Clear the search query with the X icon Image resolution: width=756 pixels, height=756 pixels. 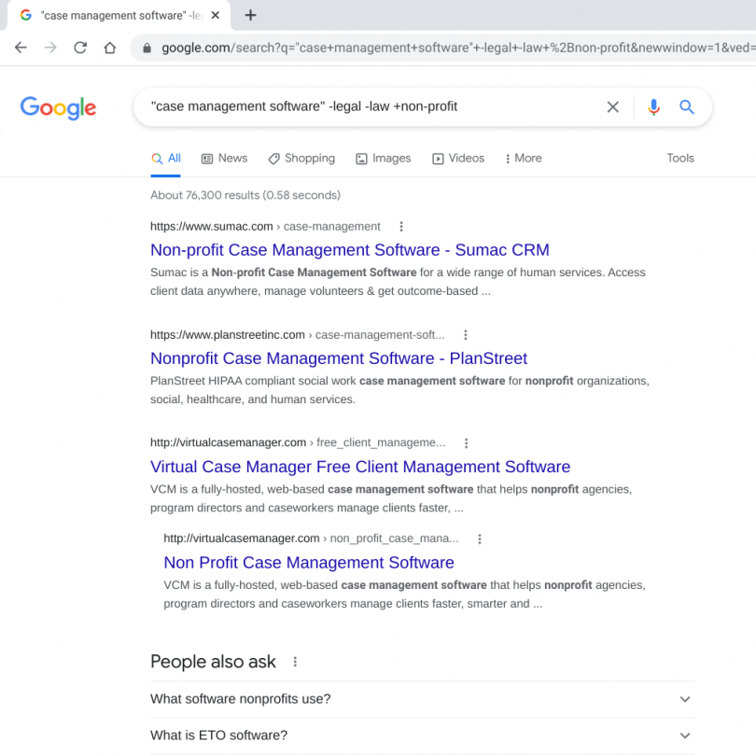click(x=613, y=106)
